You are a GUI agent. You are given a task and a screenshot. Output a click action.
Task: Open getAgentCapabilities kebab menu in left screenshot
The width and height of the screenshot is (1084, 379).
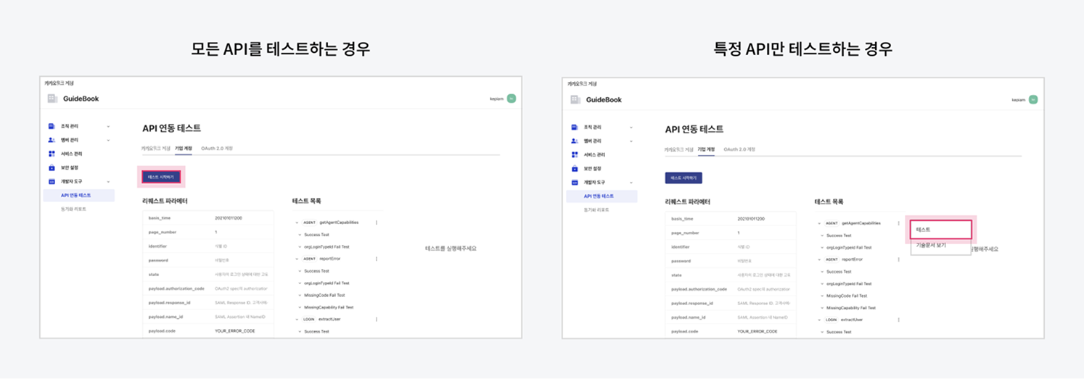(376, 222)
